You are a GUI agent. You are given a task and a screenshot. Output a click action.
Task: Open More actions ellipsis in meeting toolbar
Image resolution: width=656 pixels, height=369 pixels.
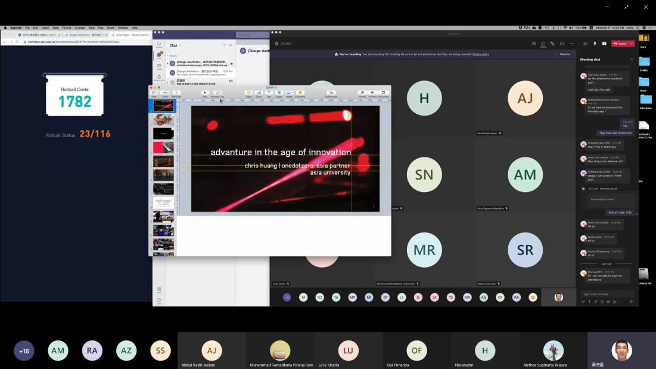click(x=571, y=44)
